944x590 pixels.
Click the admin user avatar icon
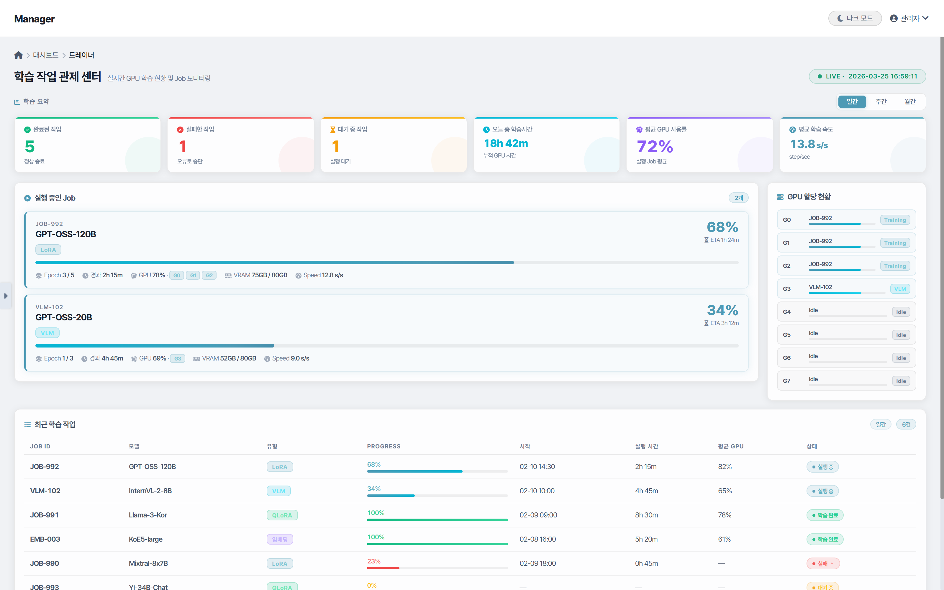coord(894,18)
